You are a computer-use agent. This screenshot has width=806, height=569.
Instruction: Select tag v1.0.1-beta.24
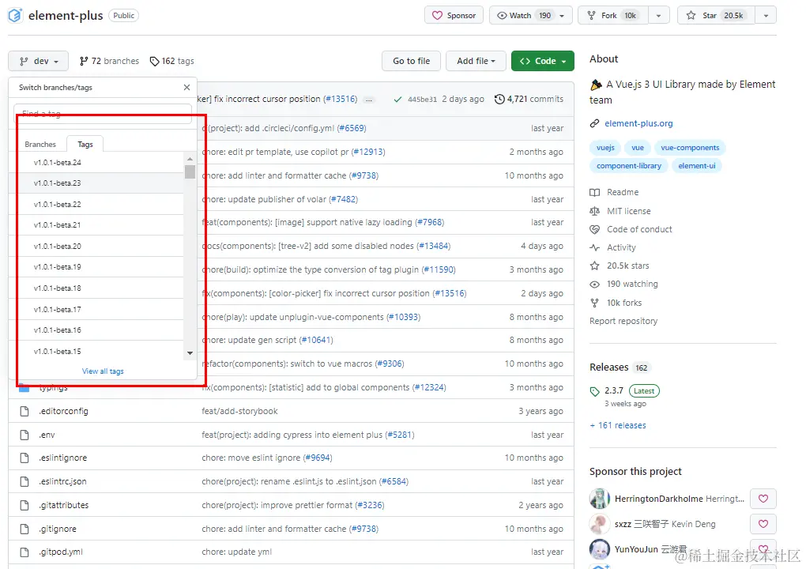pos(96,163)
